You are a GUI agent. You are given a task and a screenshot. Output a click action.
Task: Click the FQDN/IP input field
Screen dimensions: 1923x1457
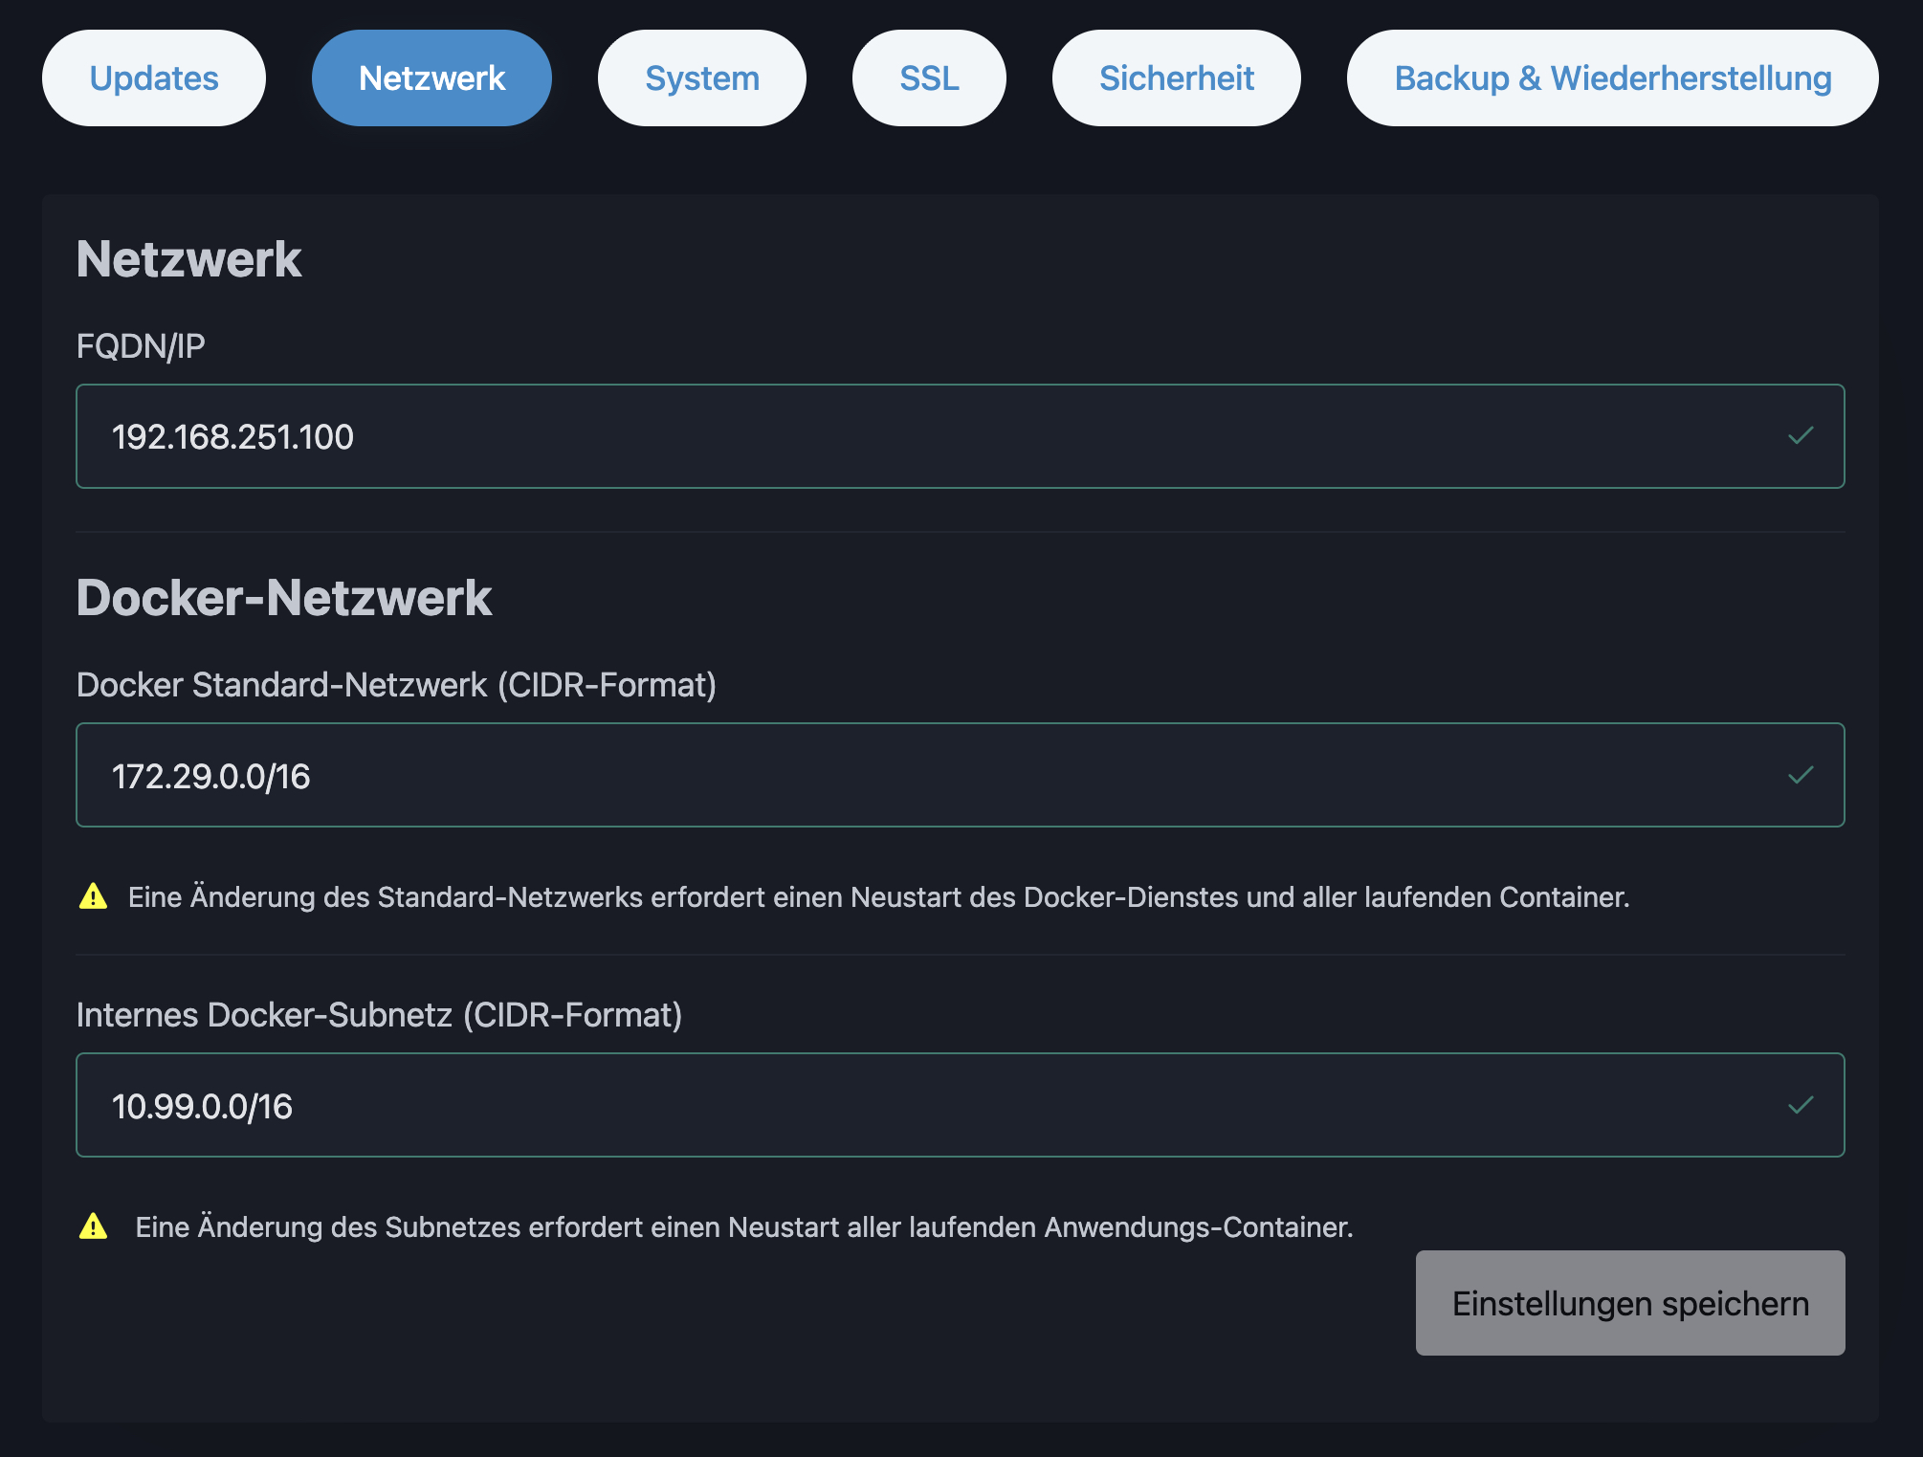pyautogui.click(x=961, y=436)
